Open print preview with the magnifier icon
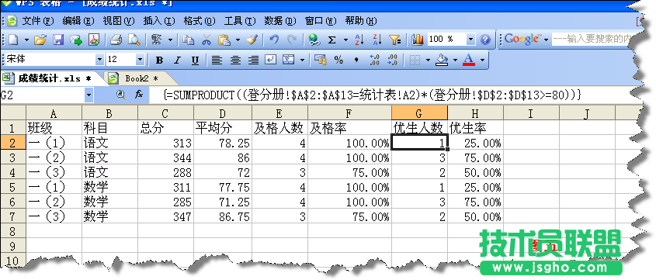The width and height of the screenshot is (656, 280). tap(134, 40)
